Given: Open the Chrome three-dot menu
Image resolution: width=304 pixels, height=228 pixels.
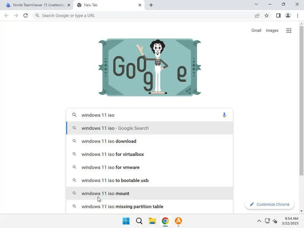Looking at the screenshot, I should tap(297, 15).
